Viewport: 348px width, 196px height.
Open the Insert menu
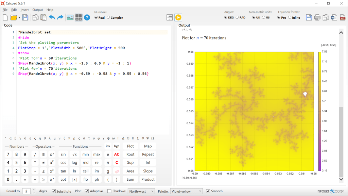pos(24,10)
